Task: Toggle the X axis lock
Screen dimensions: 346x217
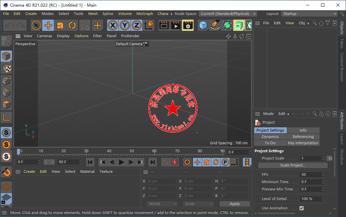Action: coord(113,25)
